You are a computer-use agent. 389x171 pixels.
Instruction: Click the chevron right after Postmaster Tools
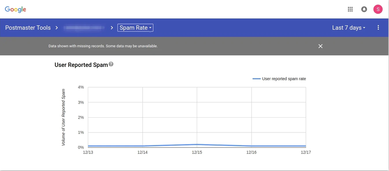pos(57,28)
